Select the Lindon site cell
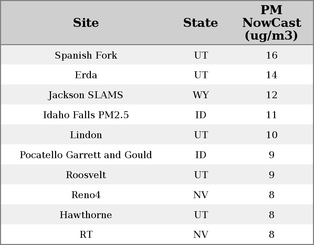Screen dimensions: 314x245 pos(86,135)
